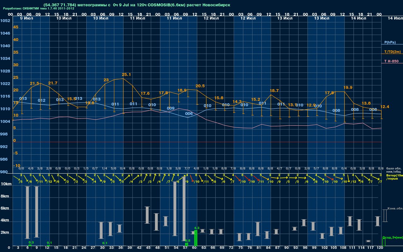Click the gray cloud bar above hour 6
This screenshot has width=403, height=252.
click(x=27, y=213)
